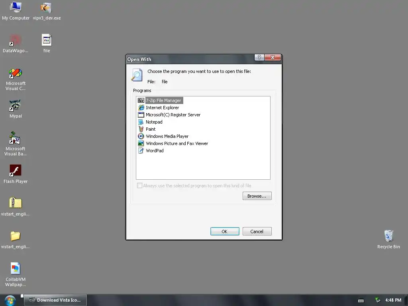This screenshot has height=306, width=408.
Task: Open Download Vista Ico... taskbar window
Action: [55, 300]
